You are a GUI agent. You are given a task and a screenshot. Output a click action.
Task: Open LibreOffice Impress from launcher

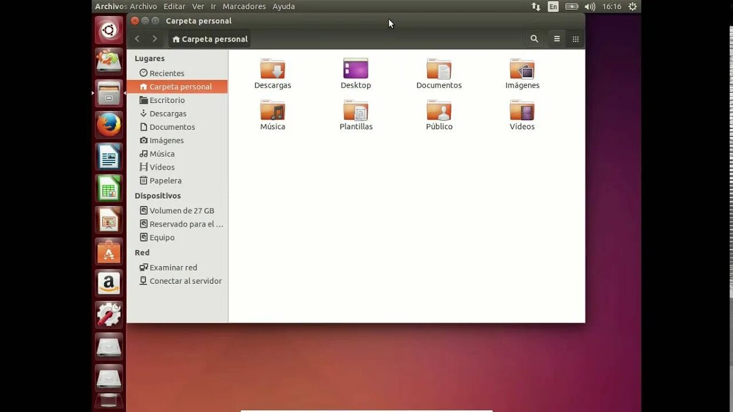click(109, 220)
